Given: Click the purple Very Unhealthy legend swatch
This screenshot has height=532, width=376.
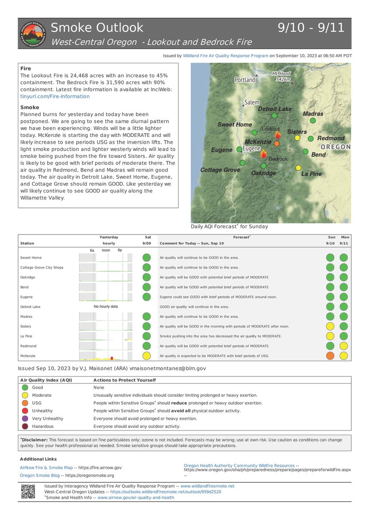Looking at the screenshot, I should coord(25,419).
